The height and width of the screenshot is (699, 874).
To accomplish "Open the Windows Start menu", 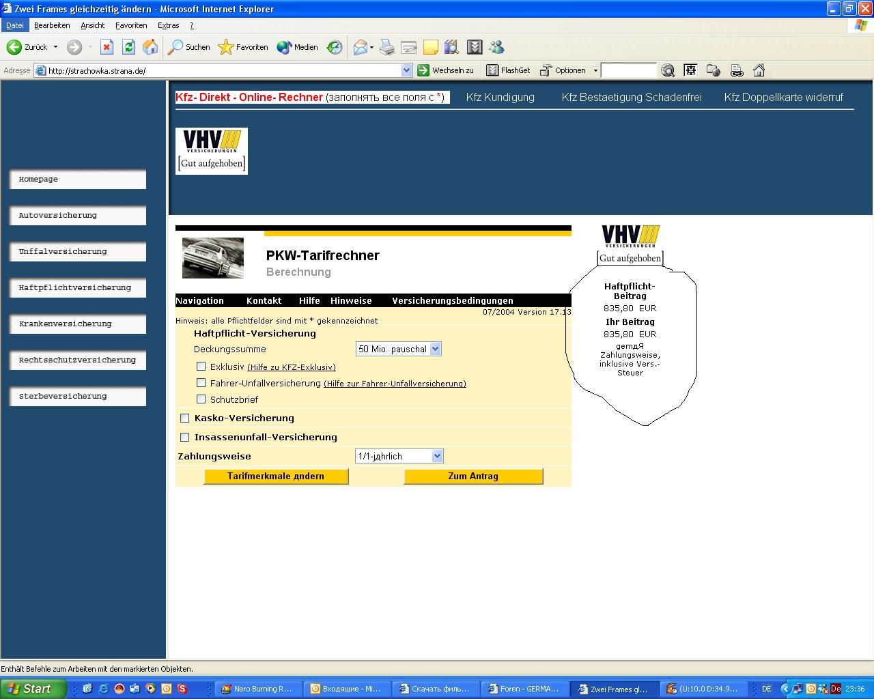I will tap(33, 689).
